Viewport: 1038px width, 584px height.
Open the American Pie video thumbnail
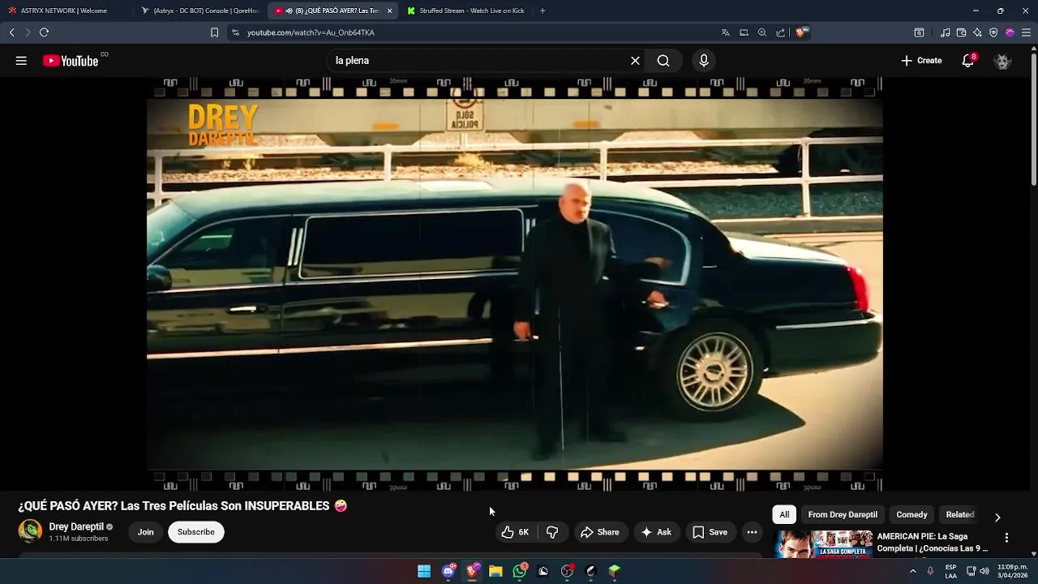coord(823,544)
